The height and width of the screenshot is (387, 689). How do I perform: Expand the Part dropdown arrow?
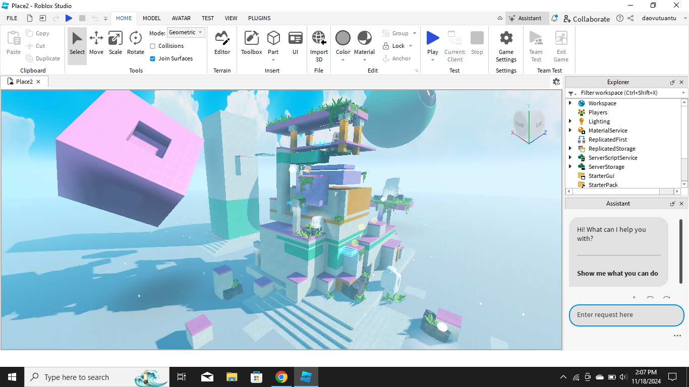pyautogui.click(x=273, y=60)
